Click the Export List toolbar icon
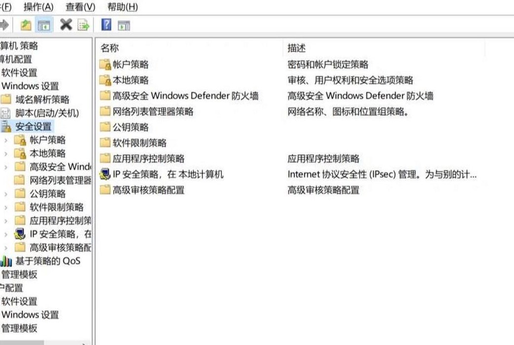This screenshot has height=345, width=514. (83, 25)
